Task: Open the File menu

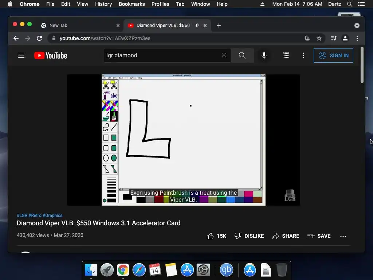Action: tap(50, 4)
